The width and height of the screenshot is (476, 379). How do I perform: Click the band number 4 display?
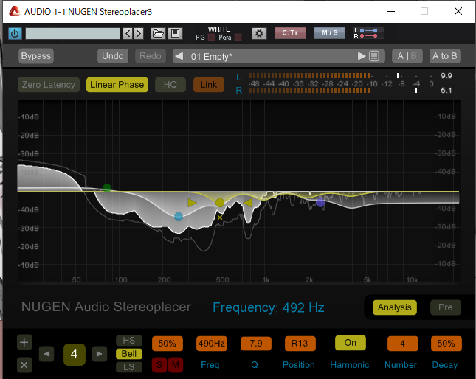click(x=74, y=354)
